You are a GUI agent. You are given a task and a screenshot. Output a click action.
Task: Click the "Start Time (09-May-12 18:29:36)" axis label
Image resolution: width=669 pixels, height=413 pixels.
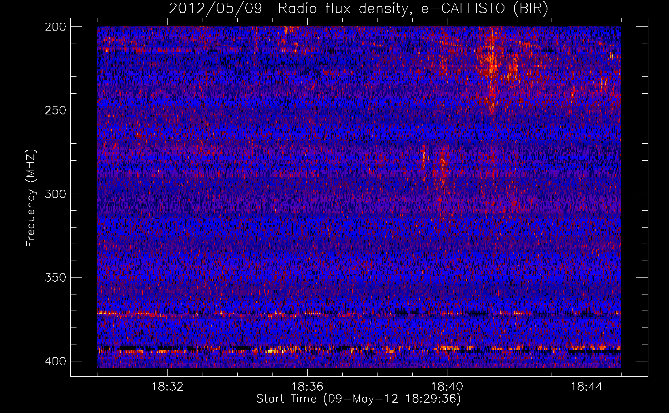click(358, 399)
